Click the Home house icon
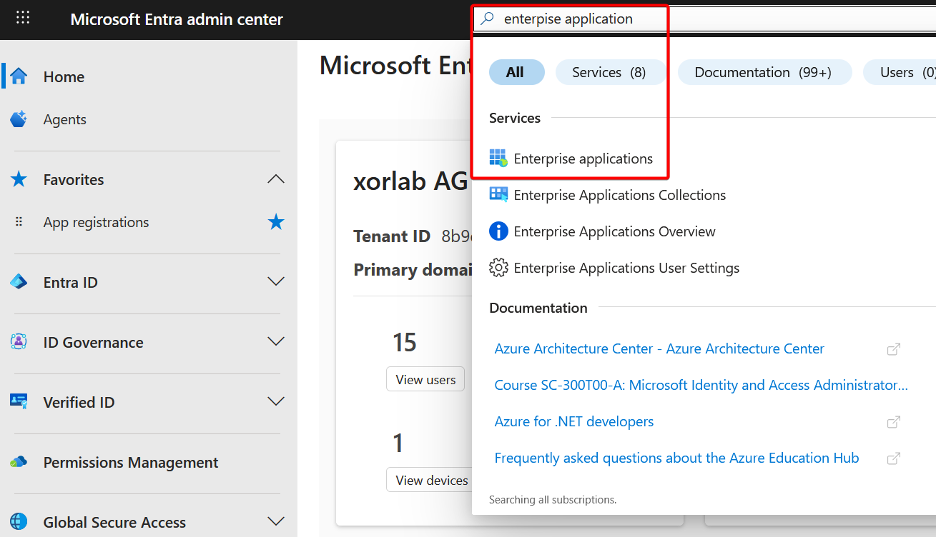 tap(19, 76)
